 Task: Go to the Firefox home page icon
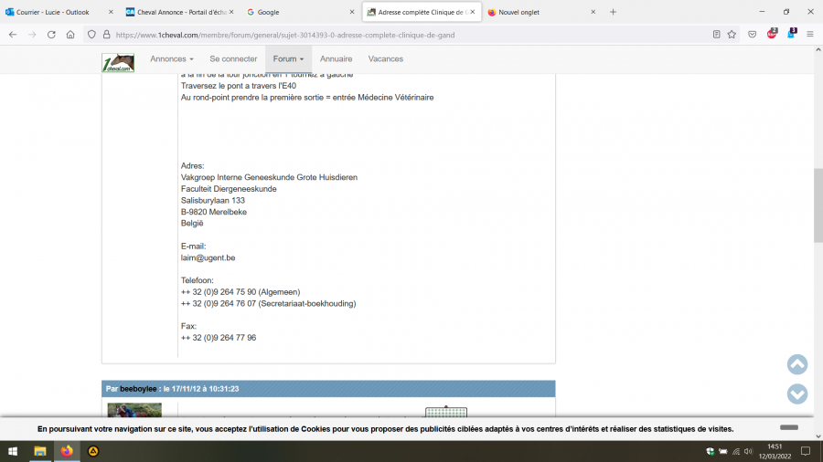tap(70, 35)
